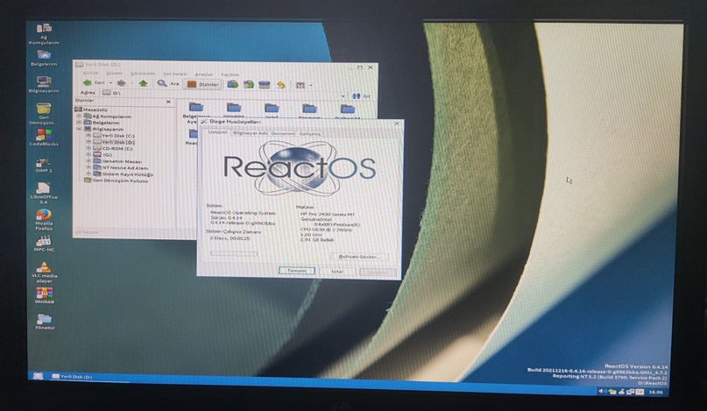Click Delete toolbar icon in explorer
707x411 pixels.
(x=265, y=84)
